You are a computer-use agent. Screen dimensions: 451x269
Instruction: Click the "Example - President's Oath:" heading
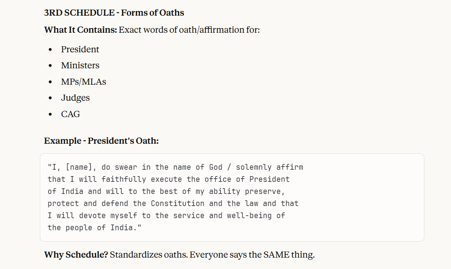pos(101,141)
